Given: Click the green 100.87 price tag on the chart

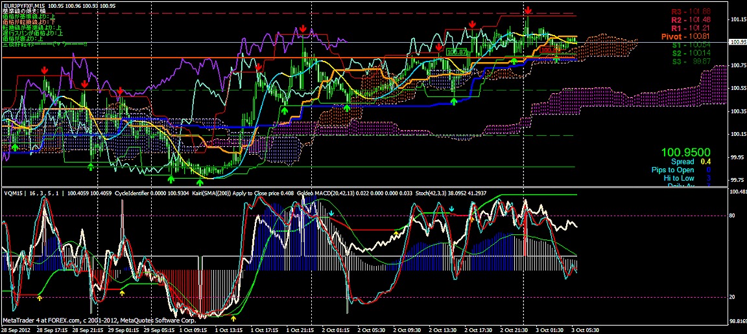Looking at the screenshot, I should point(457,52).
